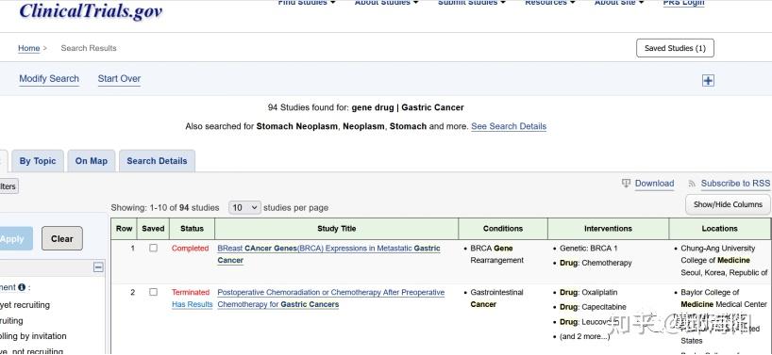Open the Find Studies menu
This screenshot has width=772, height=355.
(x=307, y=3)
